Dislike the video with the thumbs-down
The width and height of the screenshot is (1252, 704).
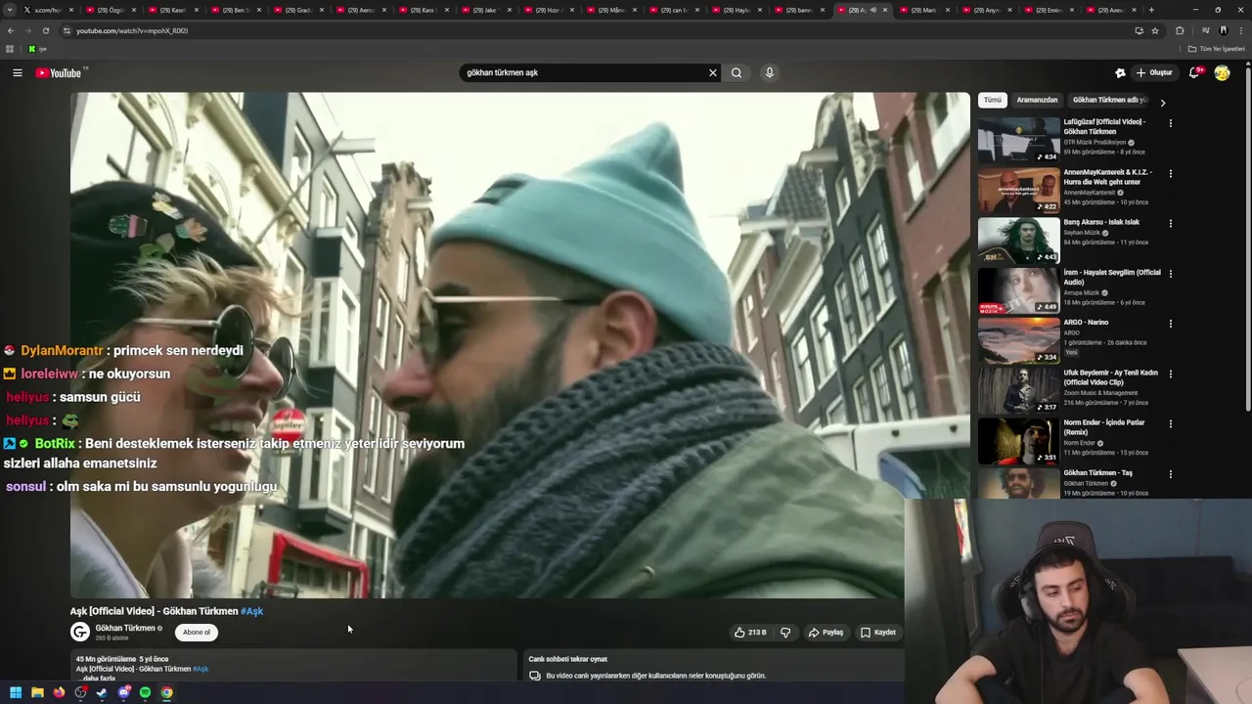[785, 633]
